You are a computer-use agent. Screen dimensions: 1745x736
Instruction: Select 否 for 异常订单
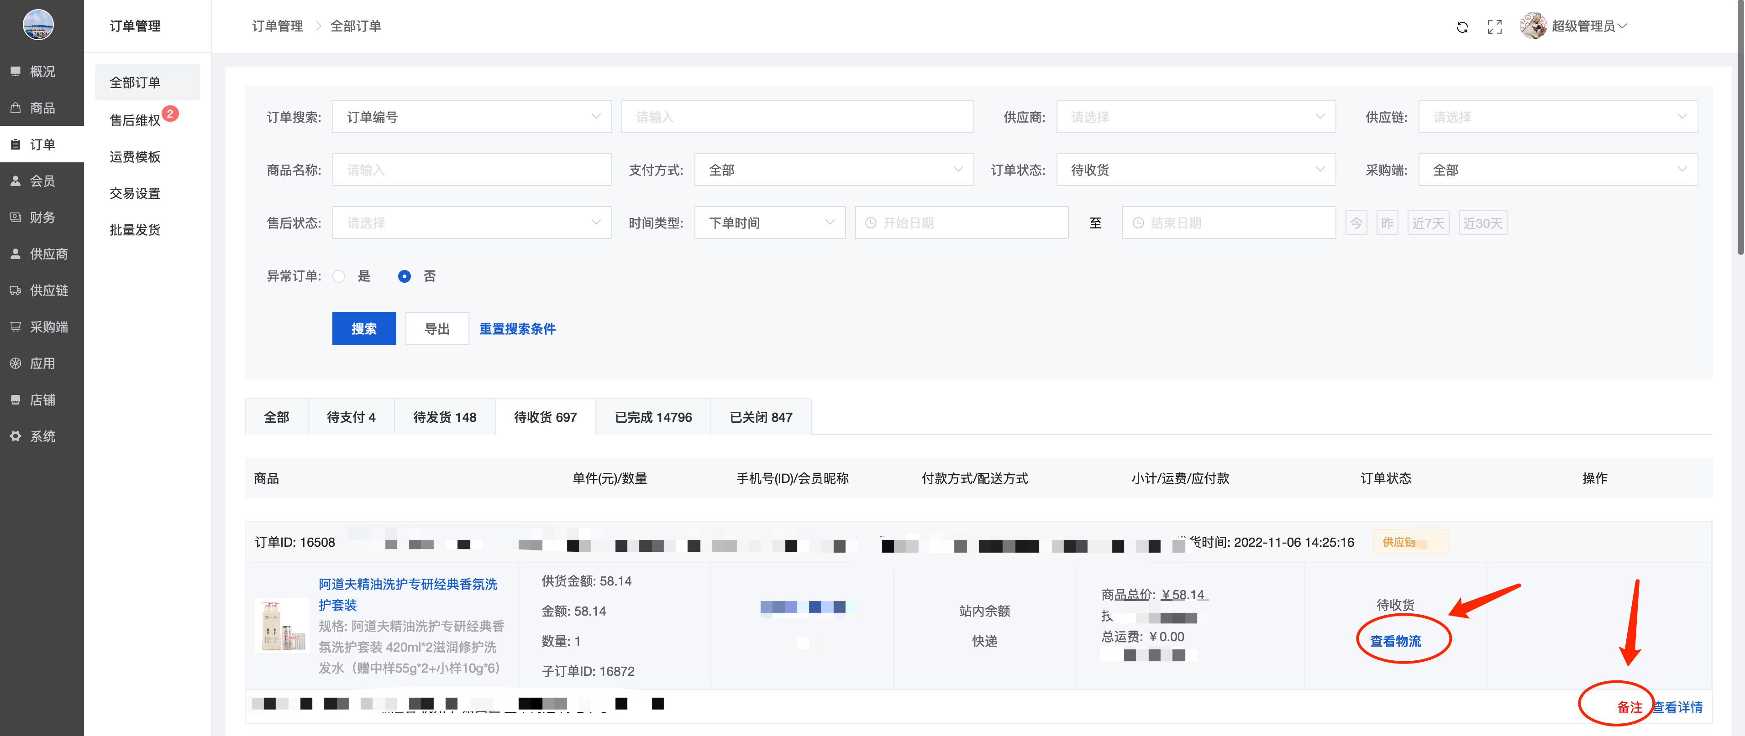pyautogui.click(x=405, y=276)
